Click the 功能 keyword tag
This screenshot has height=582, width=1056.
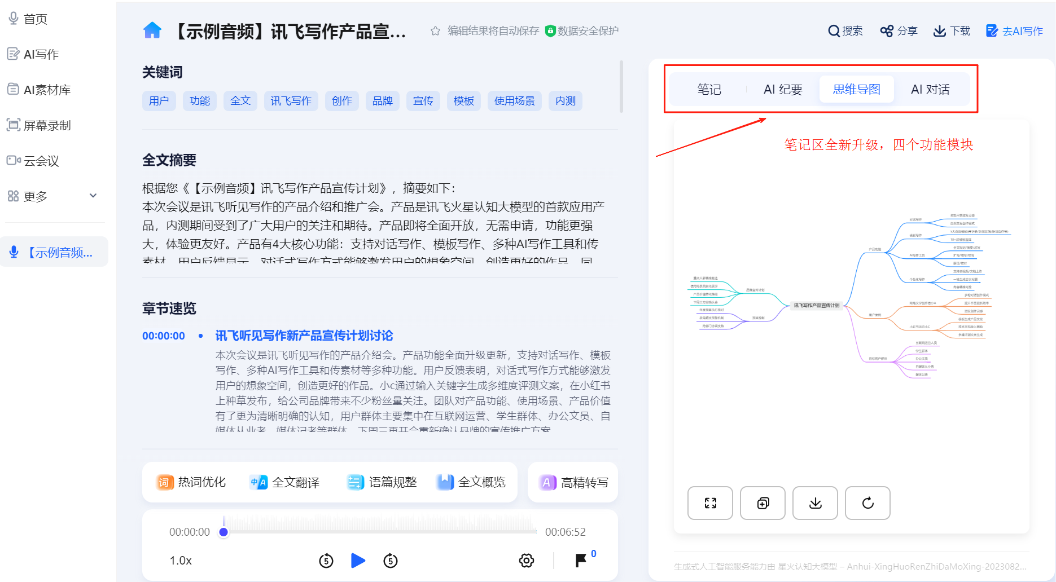(200, 101)
